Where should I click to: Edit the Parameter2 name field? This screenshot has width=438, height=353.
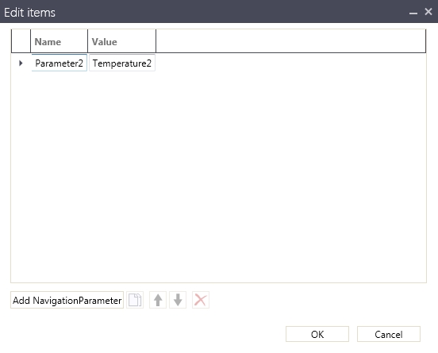[x=60, y=63]
